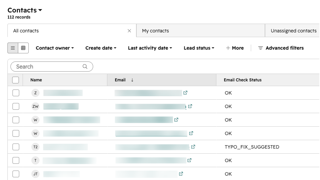Open the T2 contact email link

[x=152, y=147]
